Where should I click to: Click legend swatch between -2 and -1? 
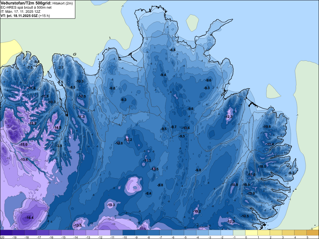(x=227, y=233)
